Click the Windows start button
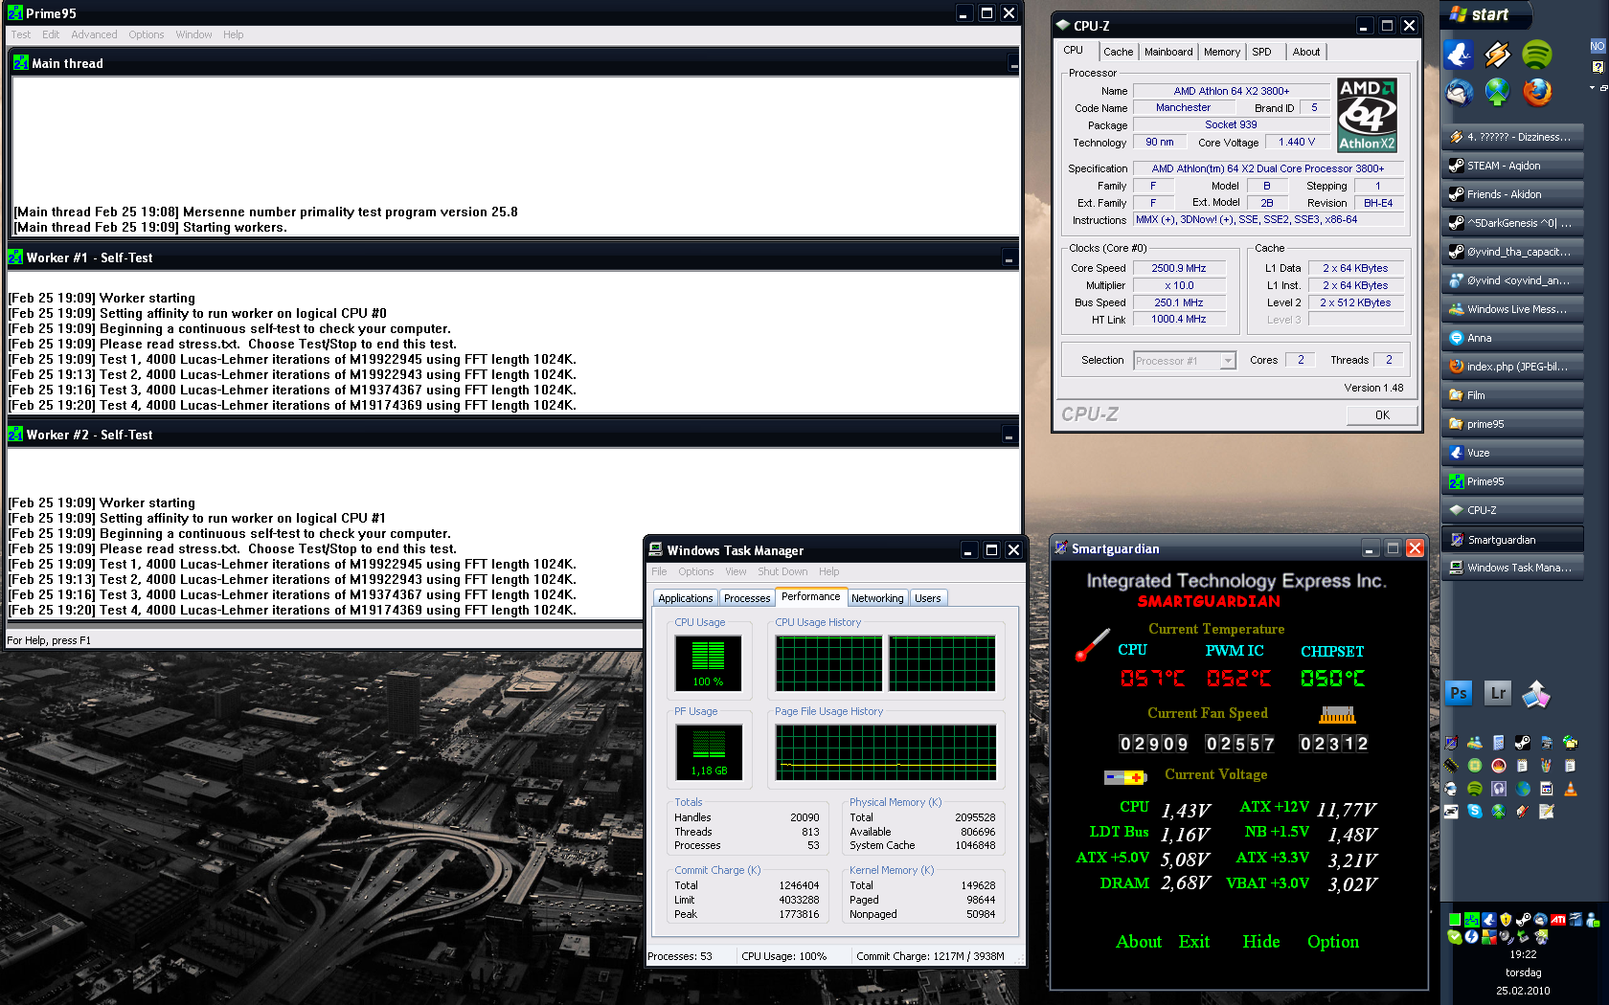The image size is (1609, 1005). coord(1486,14)
